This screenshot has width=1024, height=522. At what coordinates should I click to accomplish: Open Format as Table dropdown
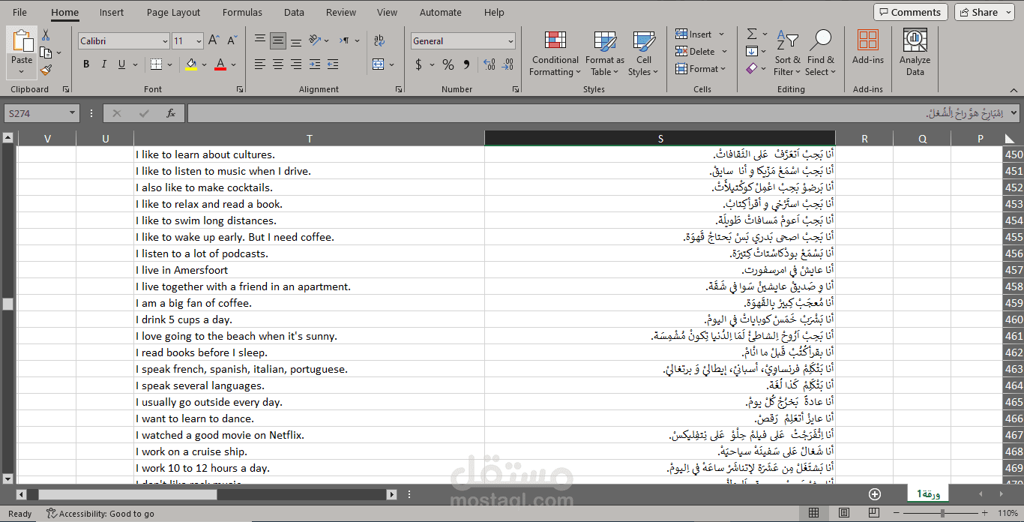click(604, 52)
